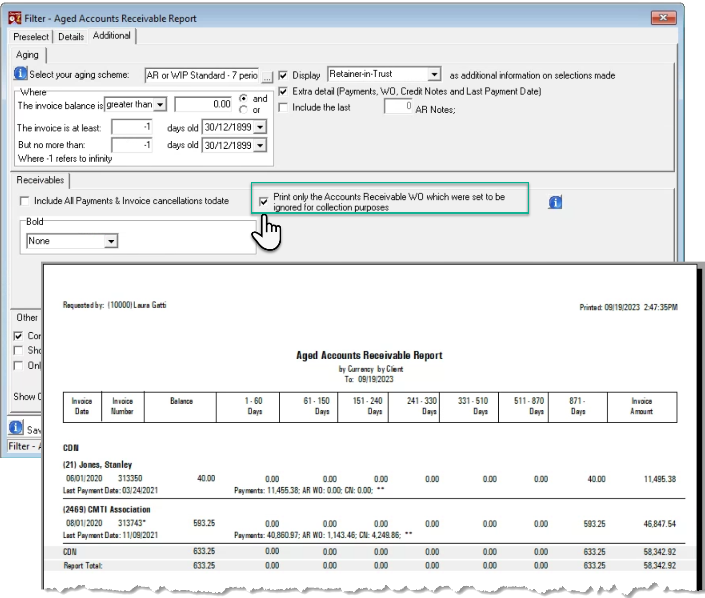
Task: Click the 'at least' days old field
Action: click(132, 127)
